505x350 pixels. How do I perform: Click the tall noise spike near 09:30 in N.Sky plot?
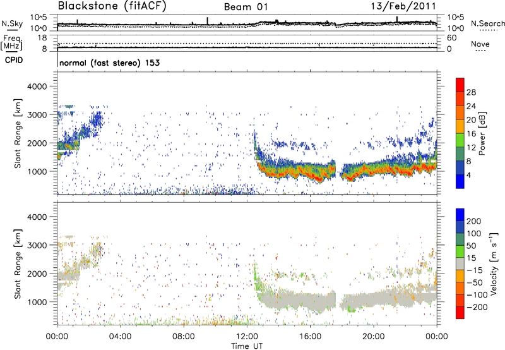coord(208,21)
